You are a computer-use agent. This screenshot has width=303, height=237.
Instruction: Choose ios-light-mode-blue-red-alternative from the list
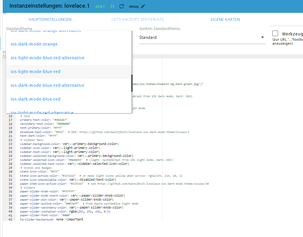47,58
